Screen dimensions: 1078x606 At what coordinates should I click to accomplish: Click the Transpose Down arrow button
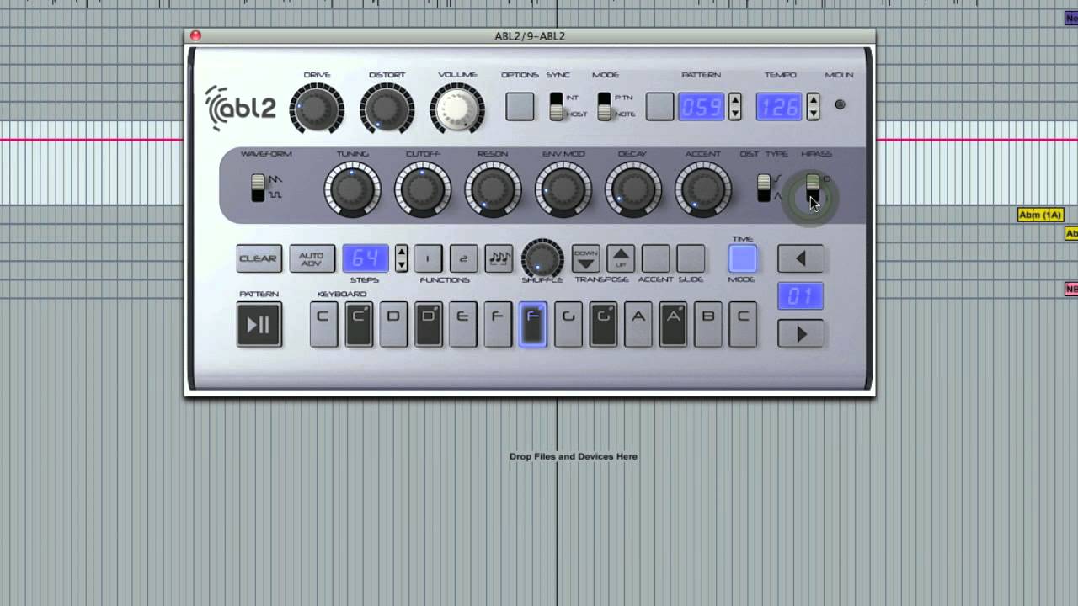click(586, 258)
